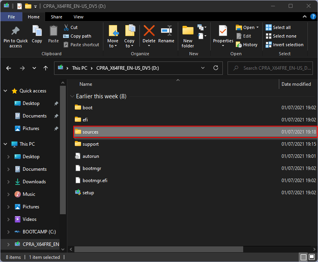318x262 pixels.
Task: Open Music in navigation pane
Action: [29, 194]
